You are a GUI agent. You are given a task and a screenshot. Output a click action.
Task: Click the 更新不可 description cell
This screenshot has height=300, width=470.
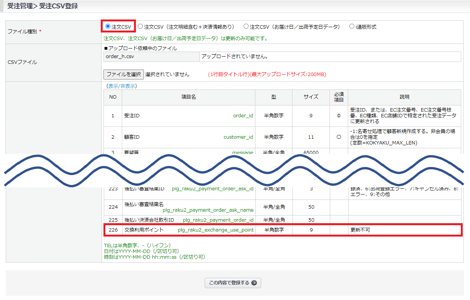360,230
